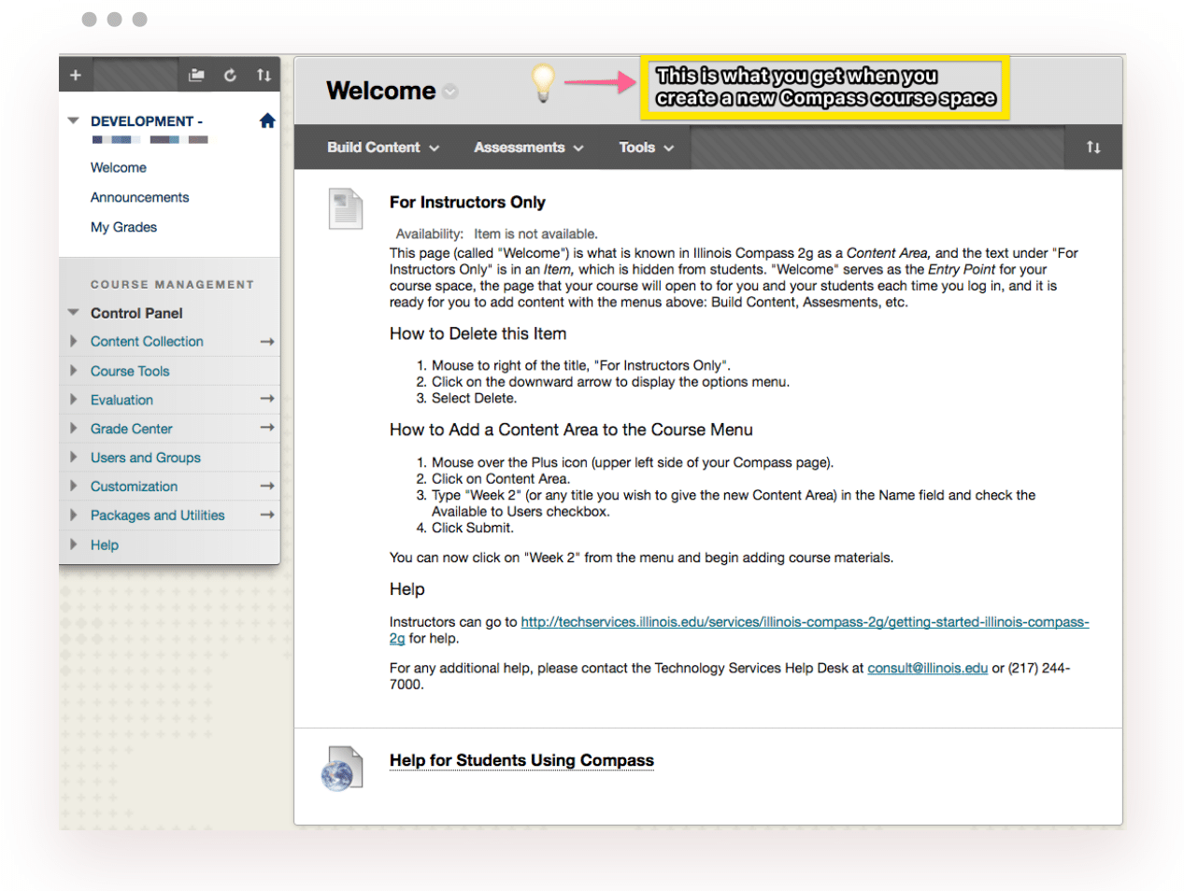Click the document icon beside For Instructors Only

[x=346, y=208]
